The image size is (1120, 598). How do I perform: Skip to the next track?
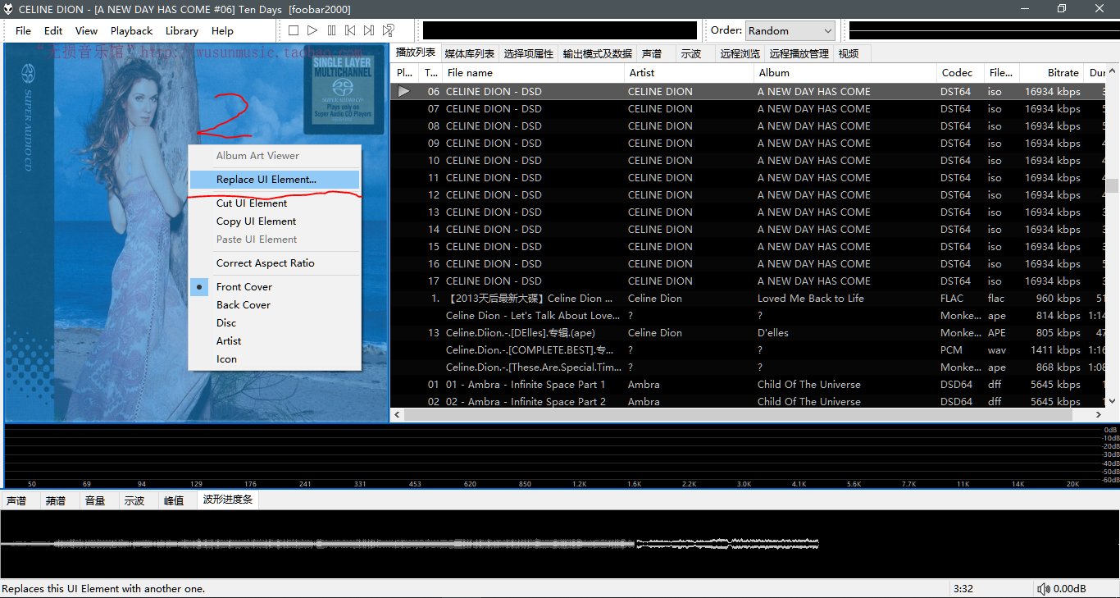click(x=369, y=30)
